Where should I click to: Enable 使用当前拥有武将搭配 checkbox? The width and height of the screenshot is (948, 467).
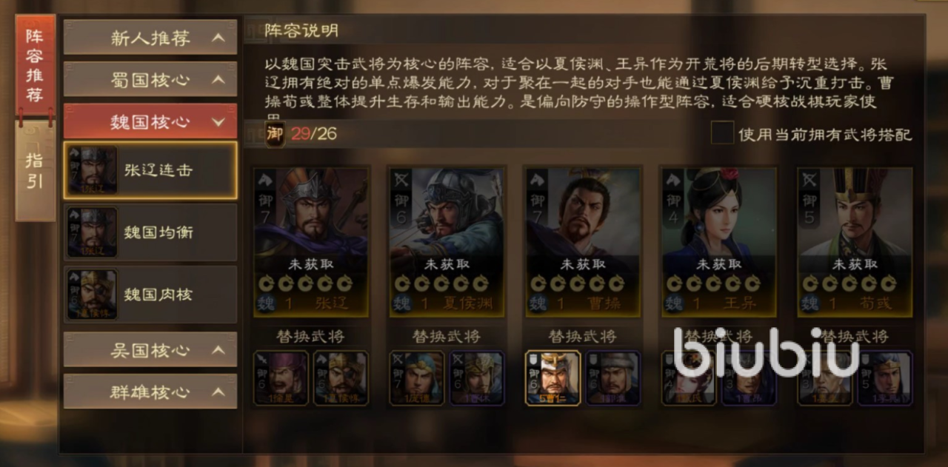[x=722, y=133]
